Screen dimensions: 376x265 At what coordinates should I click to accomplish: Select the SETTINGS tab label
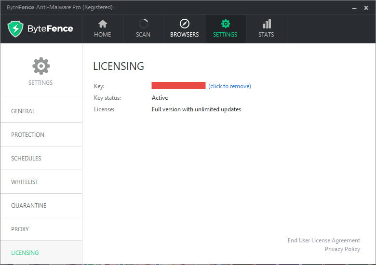[225, 35]
